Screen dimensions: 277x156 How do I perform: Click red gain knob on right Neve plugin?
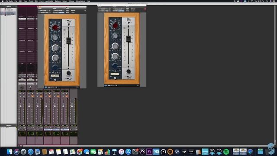click(115, 26)
